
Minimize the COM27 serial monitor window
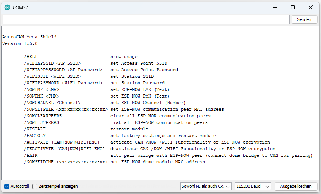(275, 8)
